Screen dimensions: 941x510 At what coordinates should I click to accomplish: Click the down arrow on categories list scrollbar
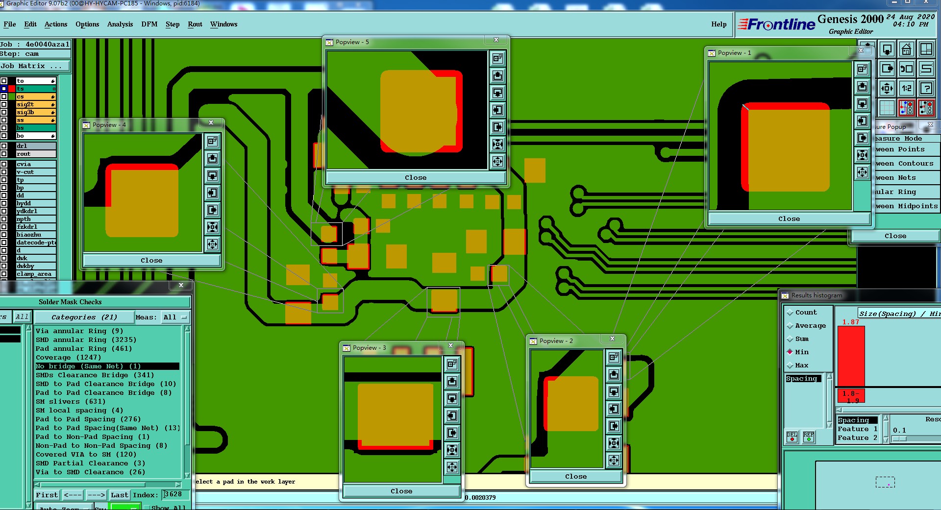tap(187, 475)
